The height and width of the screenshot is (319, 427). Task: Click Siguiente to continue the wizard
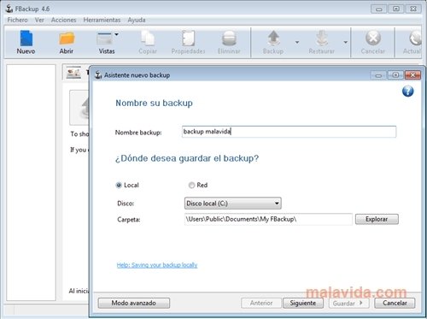pyautogui.click(x=303, y=303)
